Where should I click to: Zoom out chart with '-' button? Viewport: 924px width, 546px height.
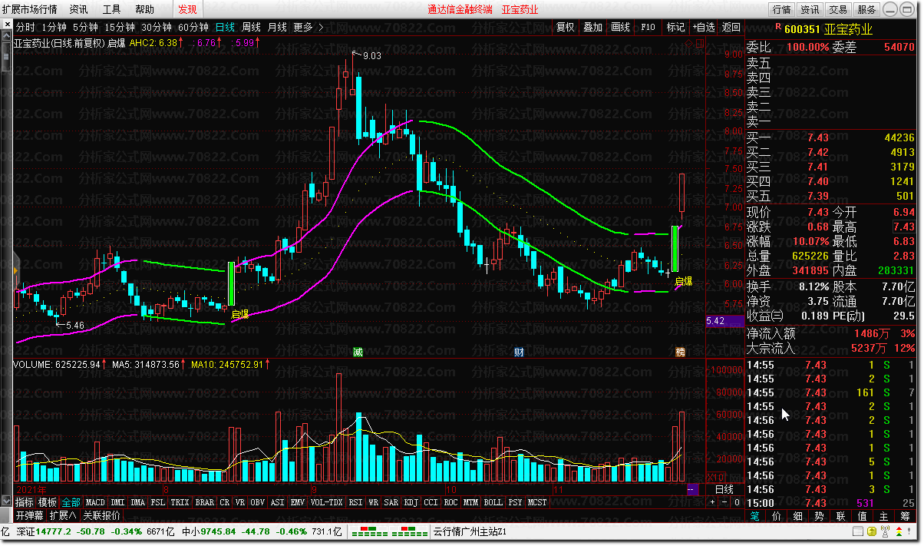[x=724, y=502]
